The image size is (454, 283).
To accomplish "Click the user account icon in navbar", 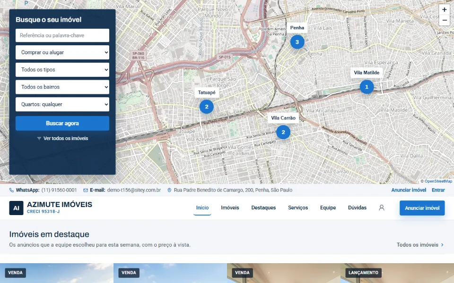I will 382,208.
